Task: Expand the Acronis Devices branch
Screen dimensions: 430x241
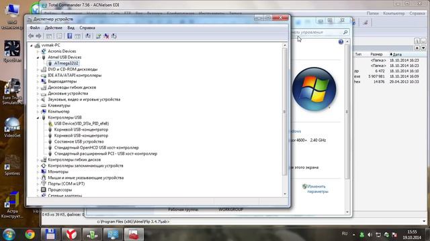Action: pos(38,52)
